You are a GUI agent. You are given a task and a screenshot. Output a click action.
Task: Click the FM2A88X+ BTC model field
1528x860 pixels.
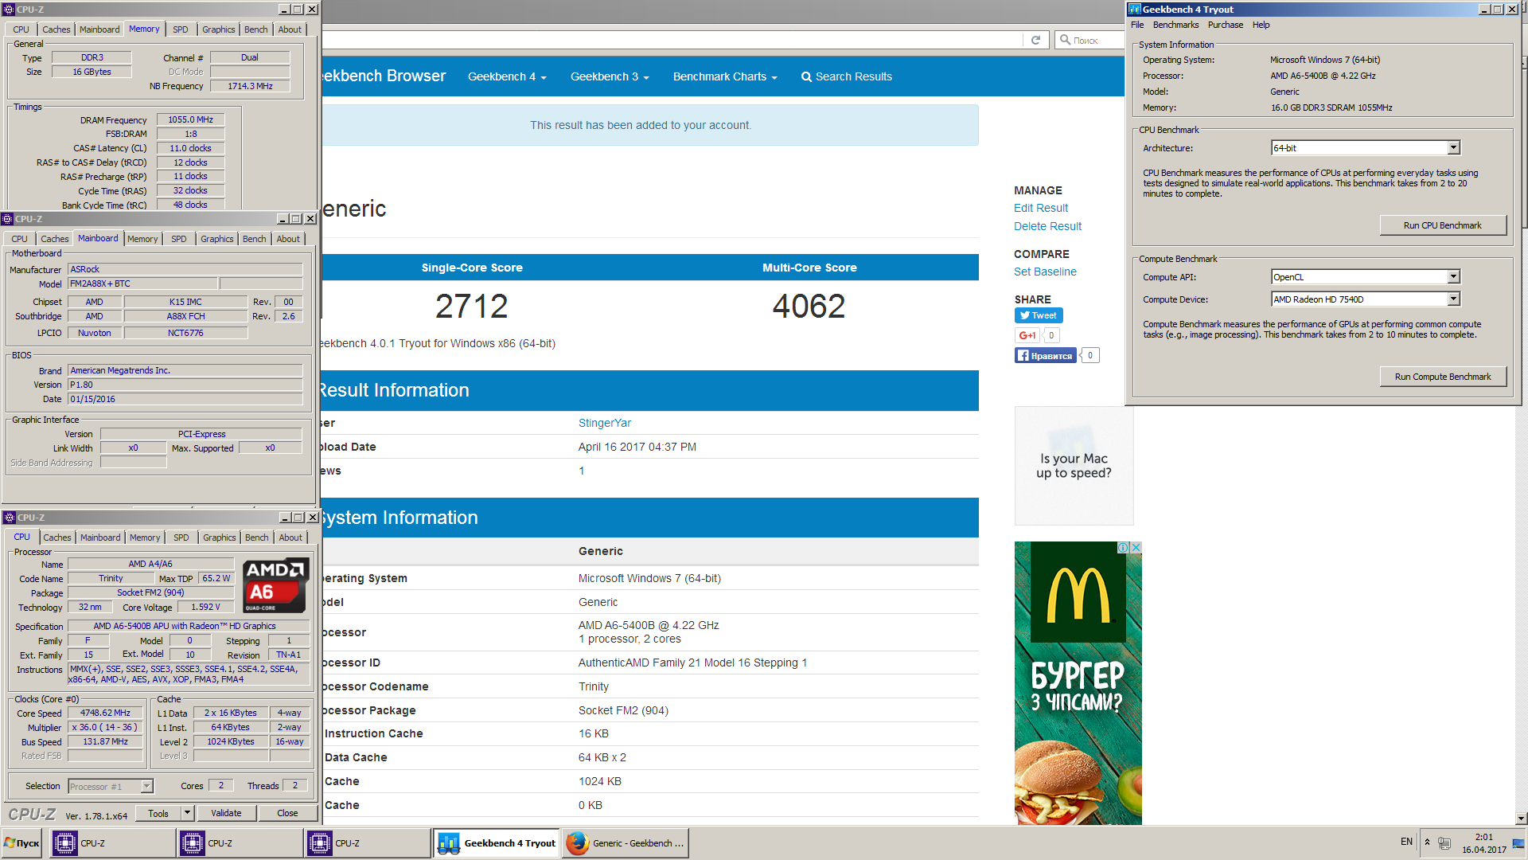(142, 283)
